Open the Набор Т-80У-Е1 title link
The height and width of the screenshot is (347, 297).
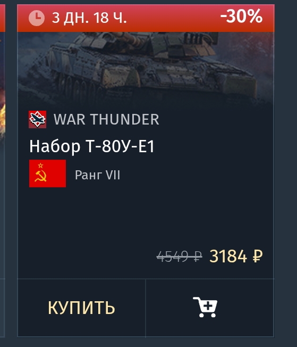pos(92,146)
